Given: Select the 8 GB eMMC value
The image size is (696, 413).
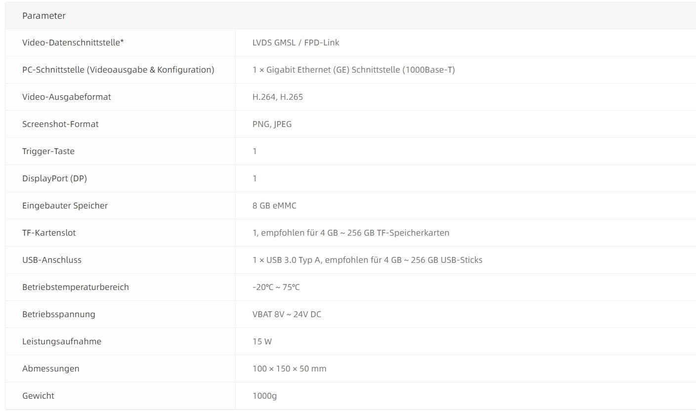Looking at the screenshot, I should tap(274, 206).
